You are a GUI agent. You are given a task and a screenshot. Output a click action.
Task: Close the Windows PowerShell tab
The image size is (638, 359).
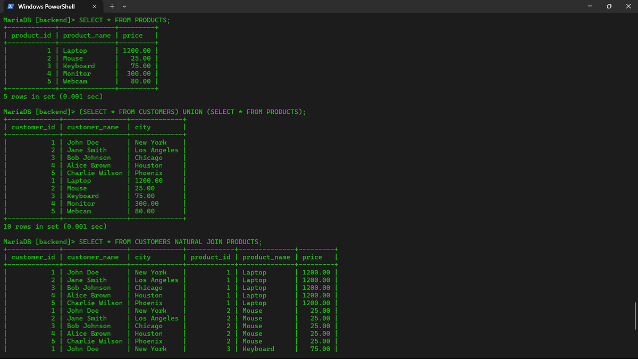[94, 6]
